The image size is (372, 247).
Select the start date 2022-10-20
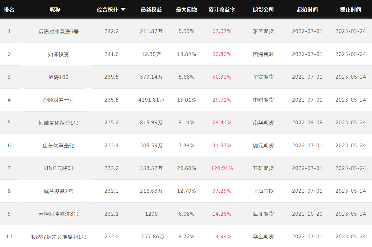coord(307,214)
